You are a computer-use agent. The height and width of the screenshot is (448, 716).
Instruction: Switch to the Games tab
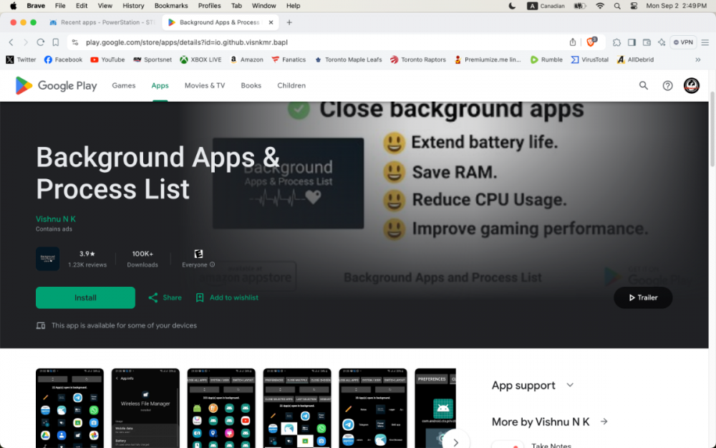click(123, 85)
